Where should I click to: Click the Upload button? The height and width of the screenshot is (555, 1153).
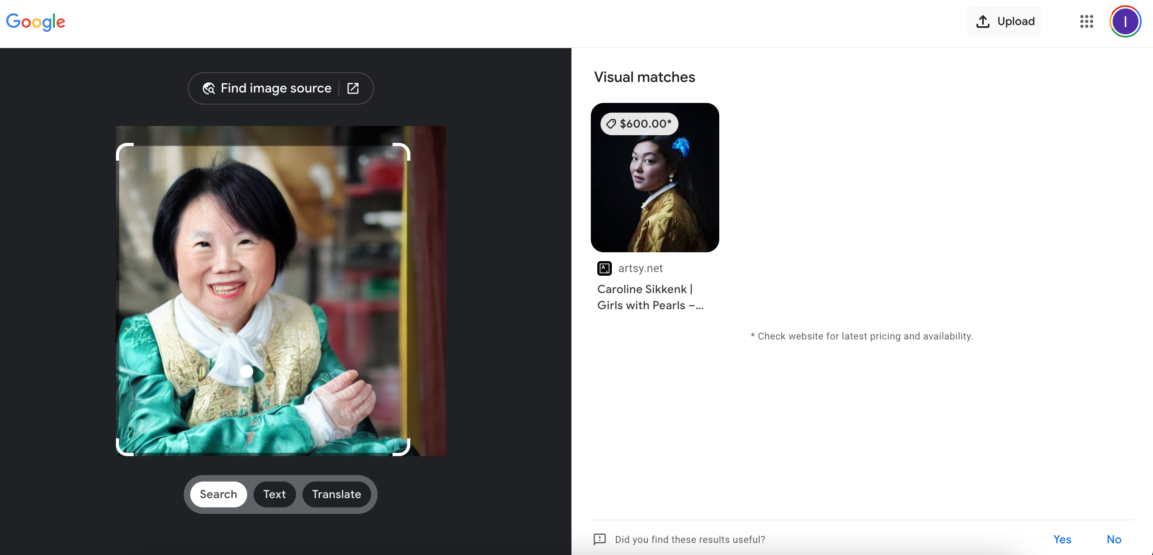(1004, 21)
